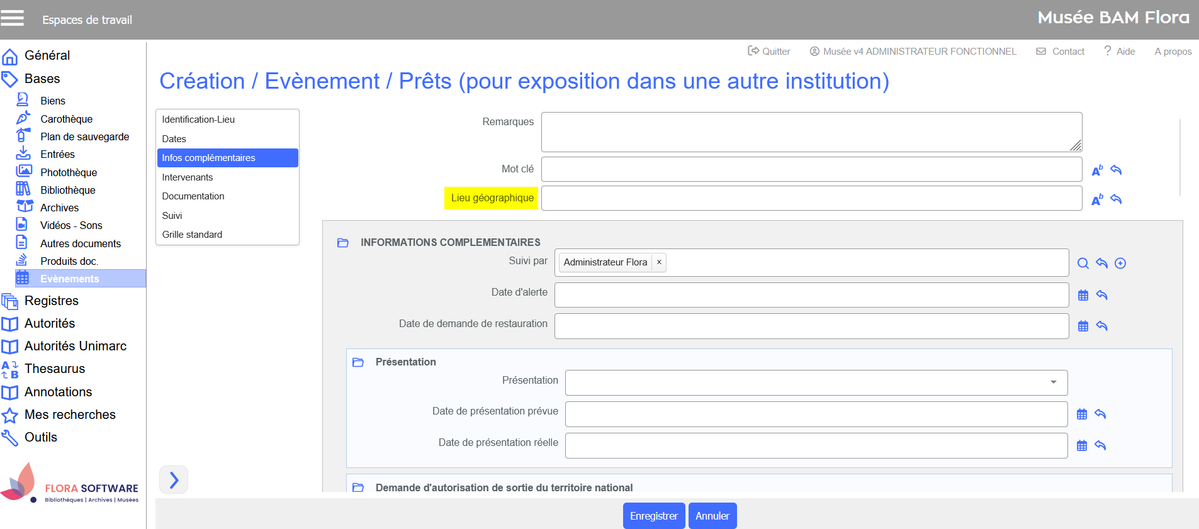The height and width of the screenshot is (529, 1199).
Task: Open the Intervenants tab
Action: (227, 177)
